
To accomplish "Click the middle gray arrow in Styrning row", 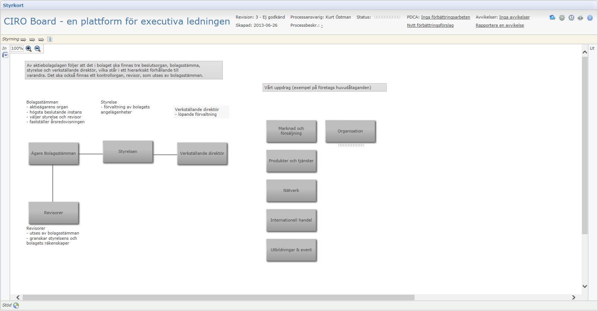I will pos(32,39).
